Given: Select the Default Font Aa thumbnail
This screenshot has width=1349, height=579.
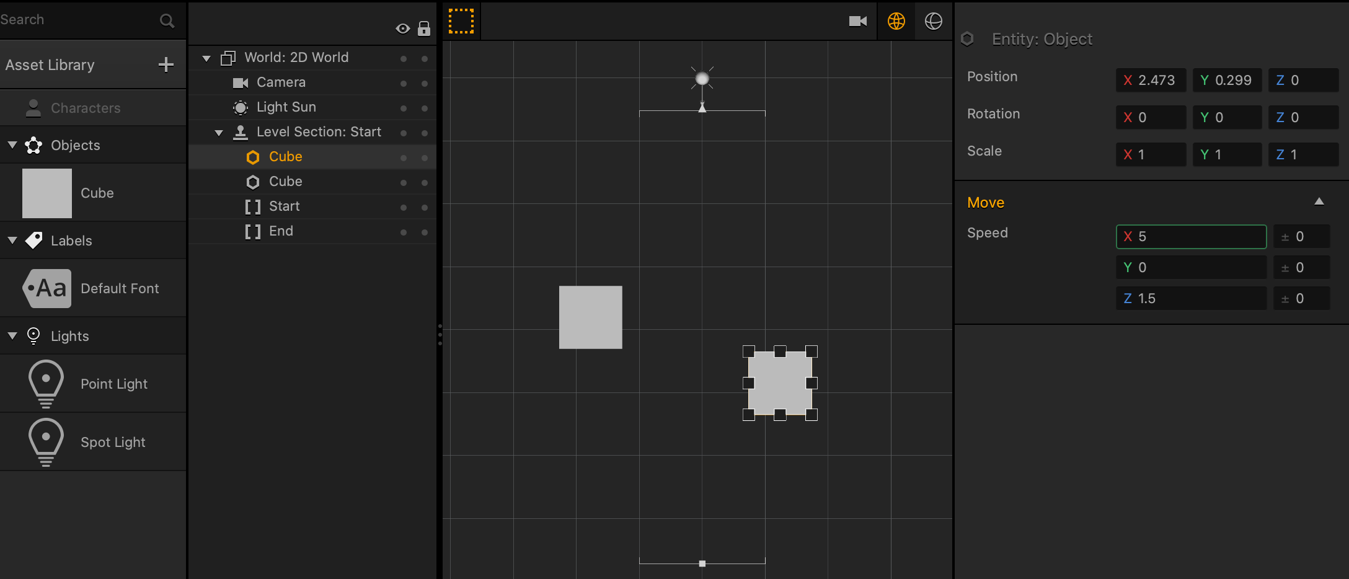Looking at the screenshot, I should pos(47,288).
